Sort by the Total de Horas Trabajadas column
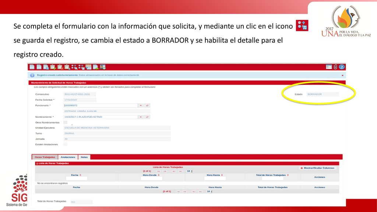This screenshot has width=377, height=212. tap(288, 175)
